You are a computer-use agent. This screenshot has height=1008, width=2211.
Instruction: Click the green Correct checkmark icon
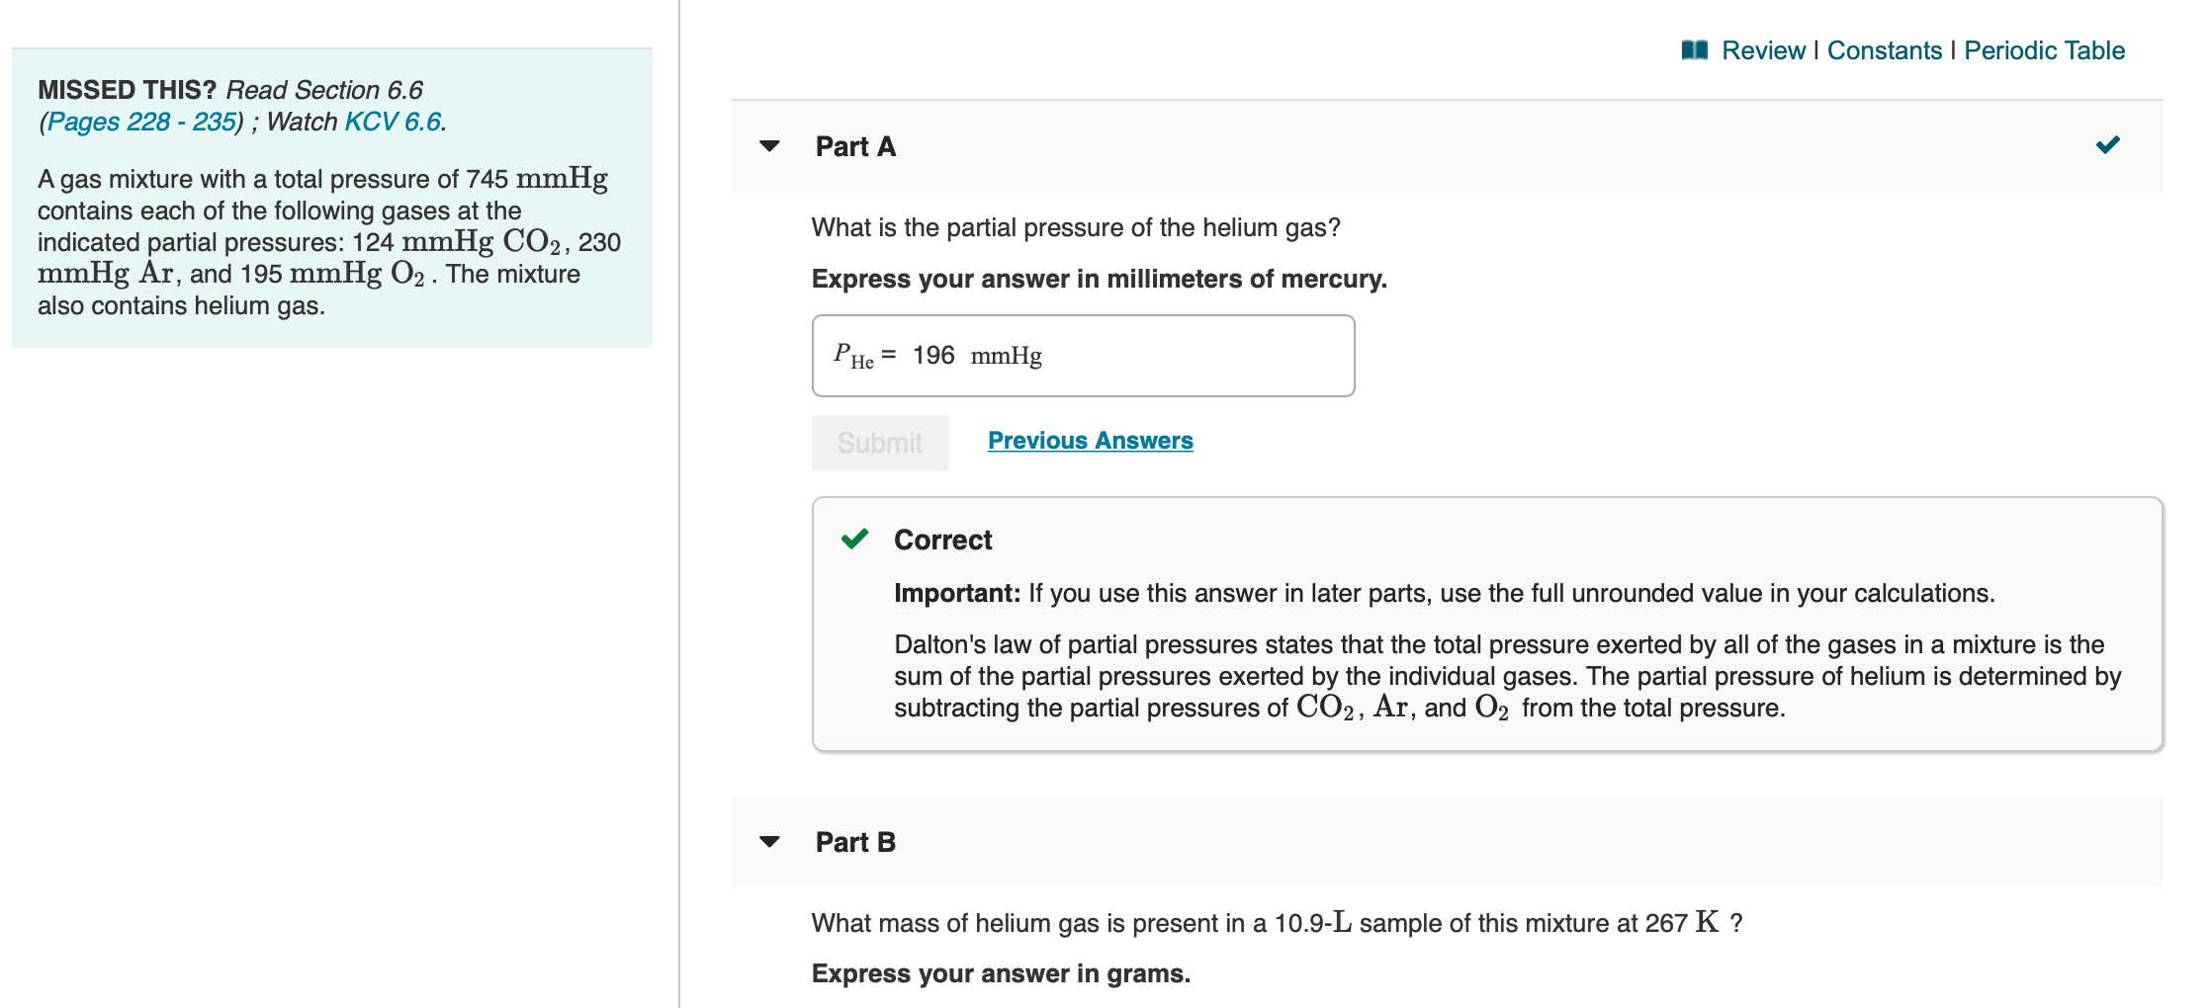pos(854,539)
